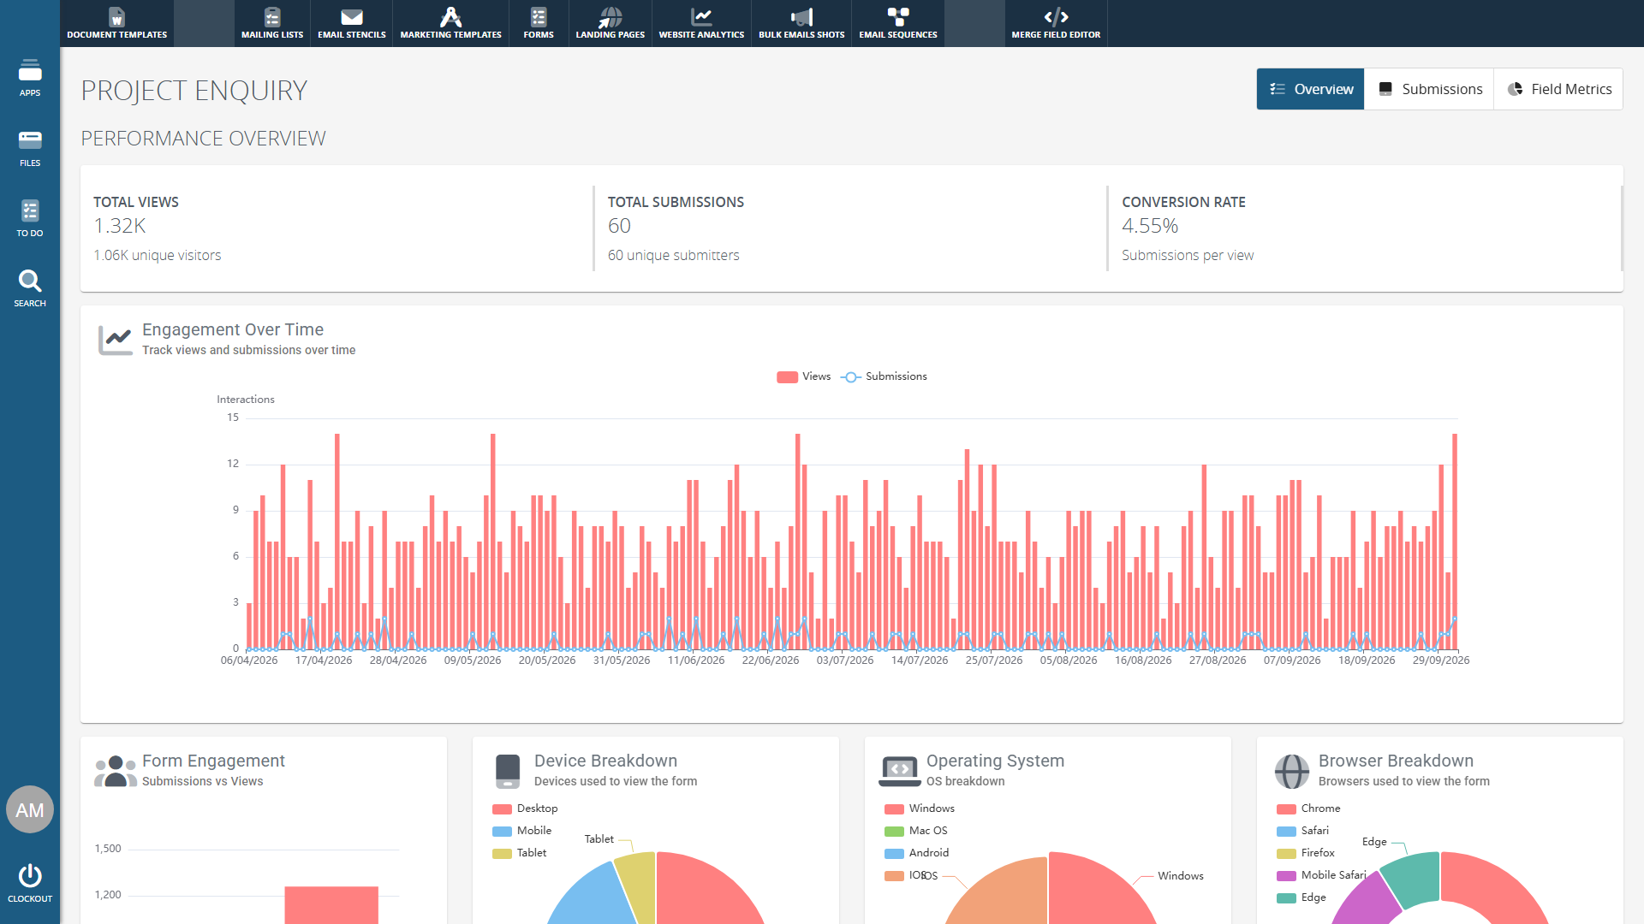Click Firefox color swatch in browser legend
Image resolution: width=1644 pixels, height=924 pixels.
1286,853
